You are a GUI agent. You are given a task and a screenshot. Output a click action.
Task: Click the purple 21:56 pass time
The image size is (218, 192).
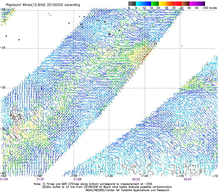point(4,179)
